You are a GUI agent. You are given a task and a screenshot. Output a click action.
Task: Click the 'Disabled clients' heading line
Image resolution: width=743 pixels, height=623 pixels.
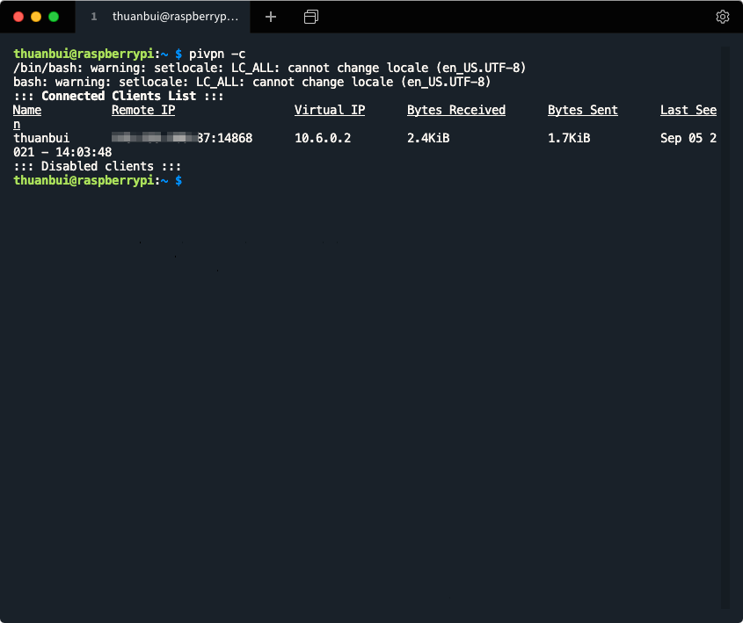click(x=98, y=166)
